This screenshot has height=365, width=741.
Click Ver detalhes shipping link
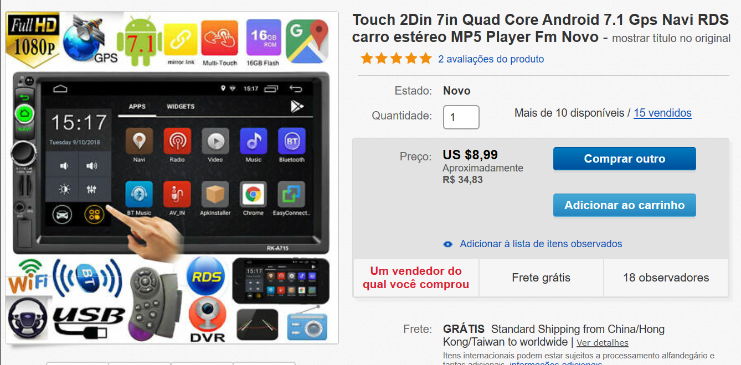tap(603, 343)
